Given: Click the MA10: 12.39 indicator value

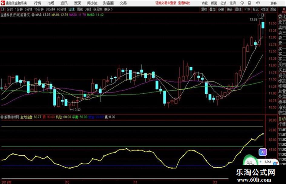Looking at the screenshot, I should 60,15.
